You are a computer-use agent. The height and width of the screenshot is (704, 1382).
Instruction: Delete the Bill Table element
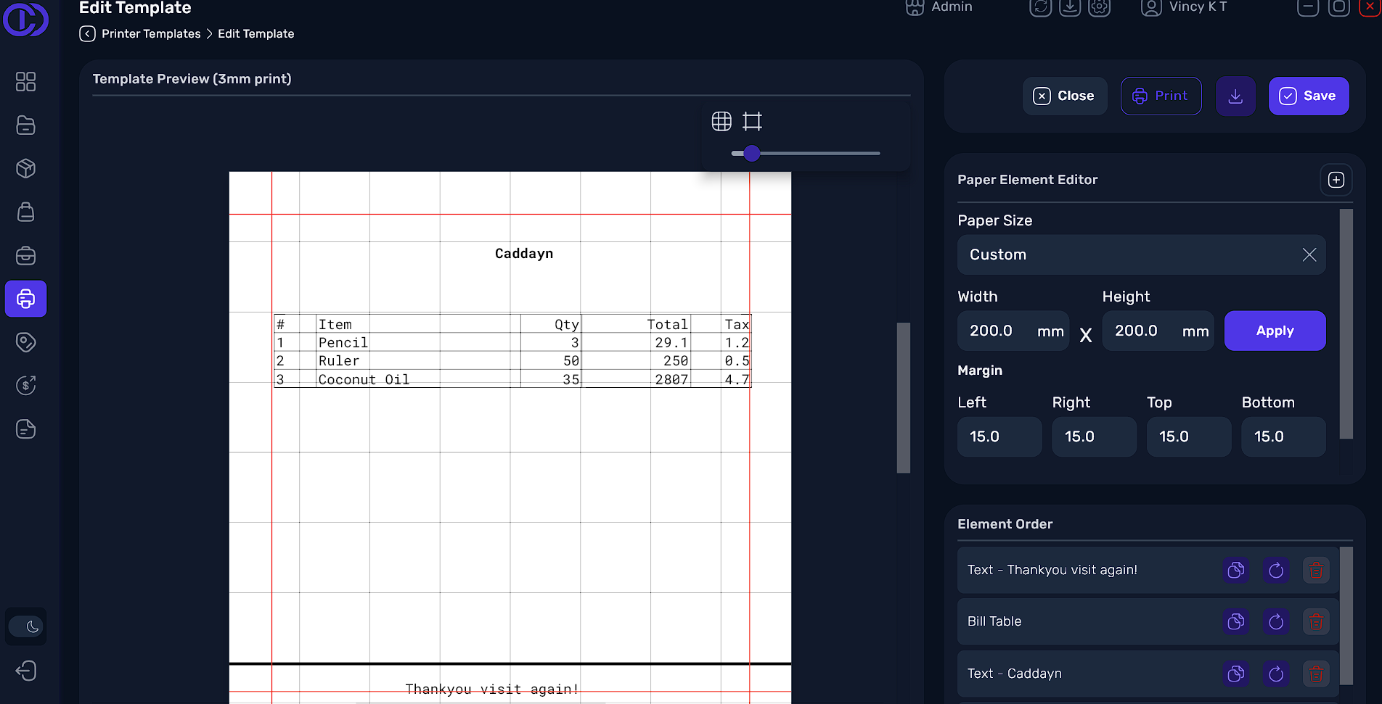(1315, 621)
